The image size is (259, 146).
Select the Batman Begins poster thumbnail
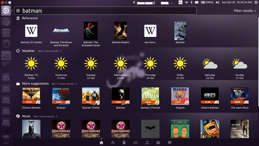pyautogui.click(x=121, y=31)
